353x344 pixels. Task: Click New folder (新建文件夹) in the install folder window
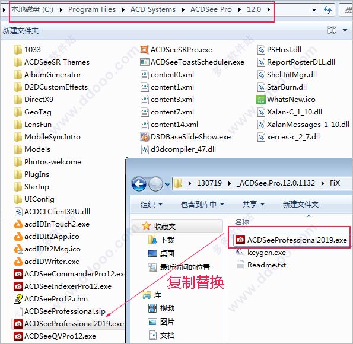point(21,31)
